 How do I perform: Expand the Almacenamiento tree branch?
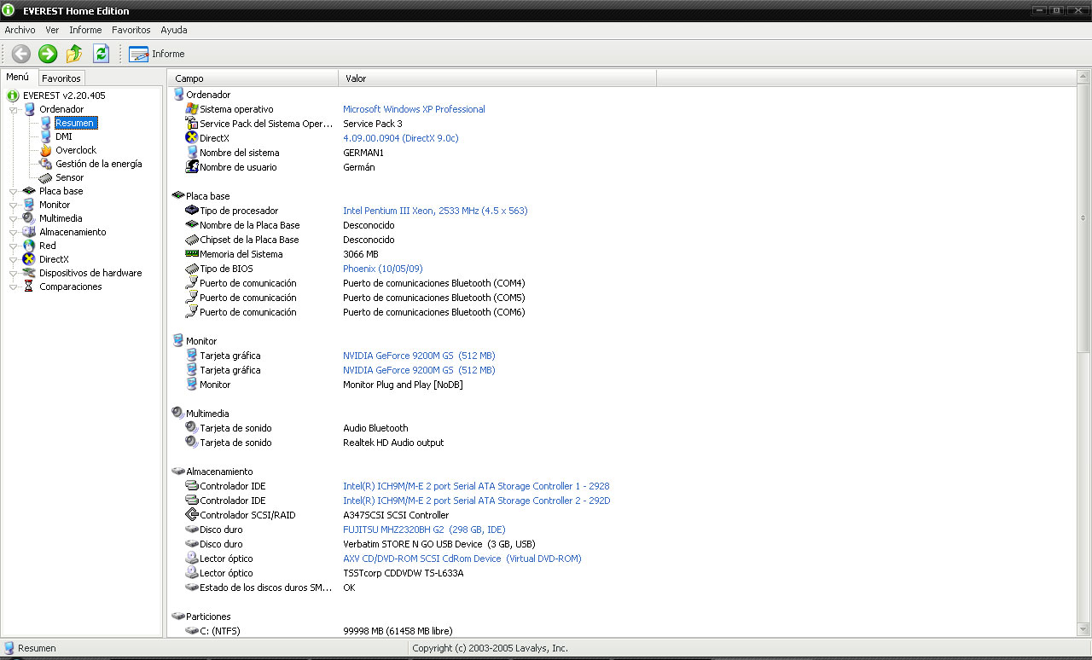[x=14, y=232]
